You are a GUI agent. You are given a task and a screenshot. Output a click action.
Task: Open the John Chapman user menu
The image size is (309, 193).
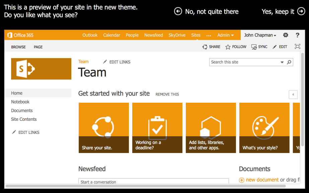(260, 35)
